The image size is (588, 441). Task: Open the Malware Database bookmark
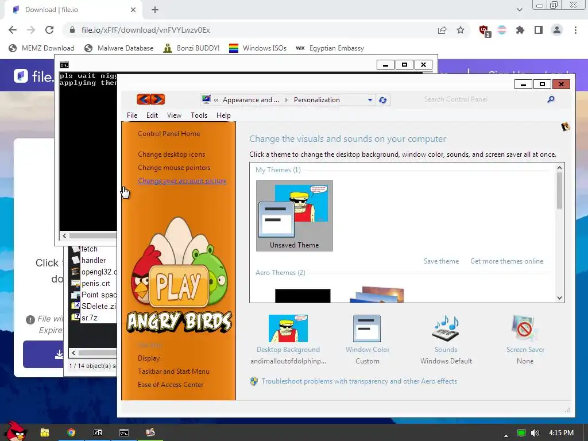tap(119, 48)
